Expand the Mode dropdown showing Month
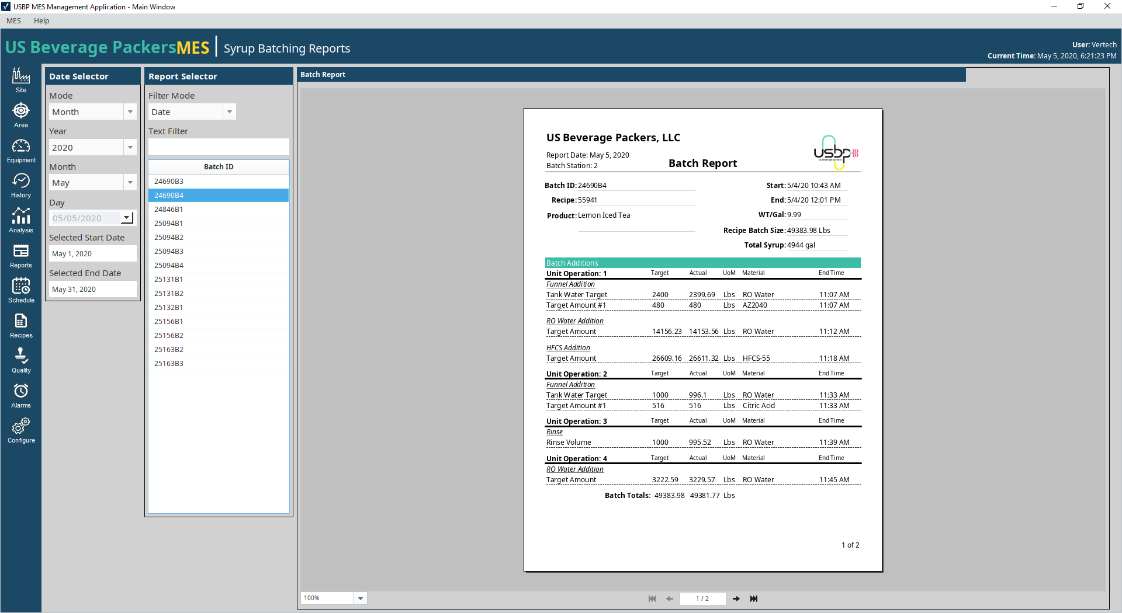 pyautogui.click(x=130, y=112)
